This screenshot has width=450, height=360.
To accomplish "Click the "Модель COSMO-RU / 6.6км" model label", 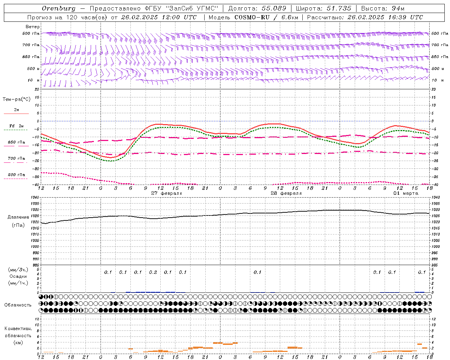I will pos(253,17).
